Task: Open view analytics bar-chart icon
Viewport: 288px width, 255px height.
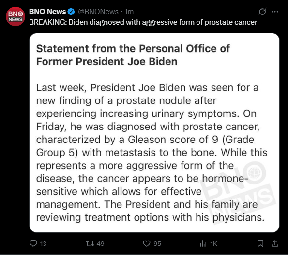Action: click(x=203, y=243)
